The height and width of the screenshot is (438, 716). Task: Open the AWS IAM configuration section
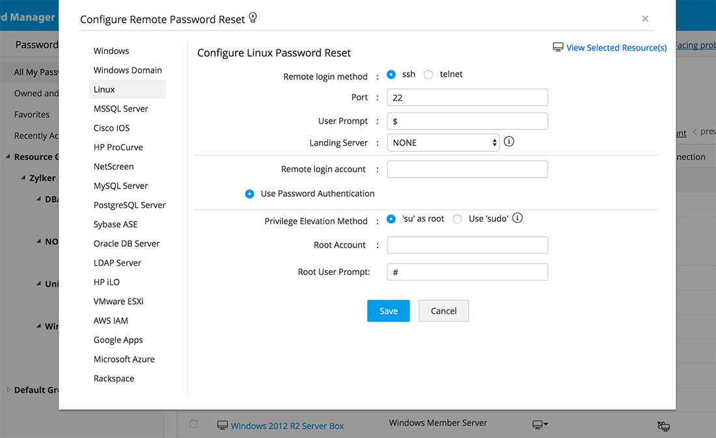111,320
